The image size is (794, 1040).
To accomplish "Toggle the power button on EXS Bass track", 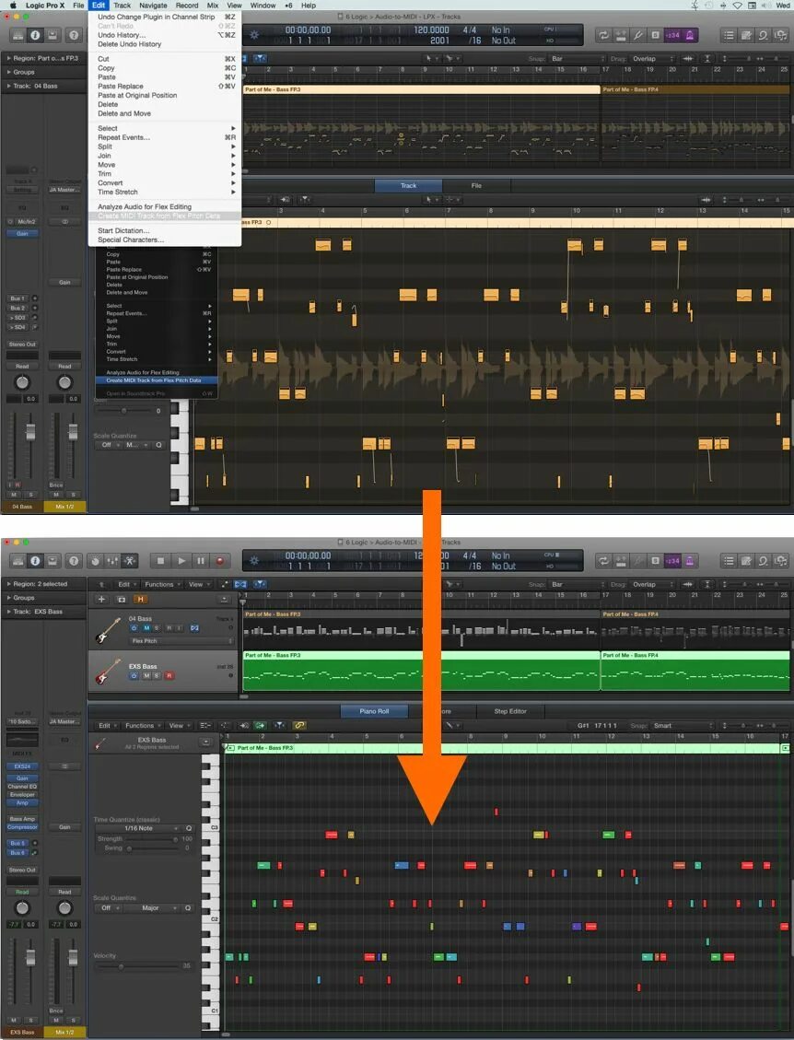I will coord(134,676).
